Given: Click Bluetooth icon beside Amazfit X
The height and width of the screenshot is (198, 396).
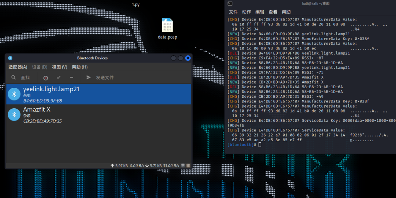Looking at the screenshot, I should click(14, 114).
